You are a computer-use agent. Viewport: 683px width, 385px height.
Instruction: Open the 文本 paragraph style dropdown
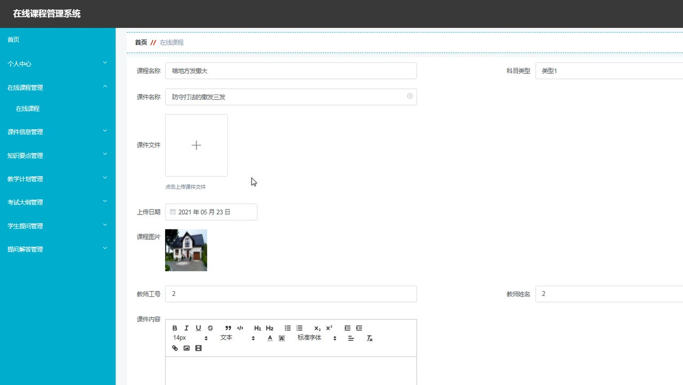(238, 338)
